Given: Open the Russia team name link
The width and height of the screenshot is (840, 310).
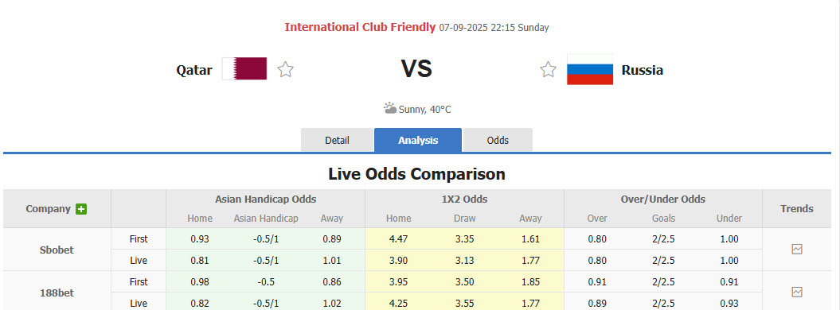Looking at the screenshot, I should pos(643,70).
